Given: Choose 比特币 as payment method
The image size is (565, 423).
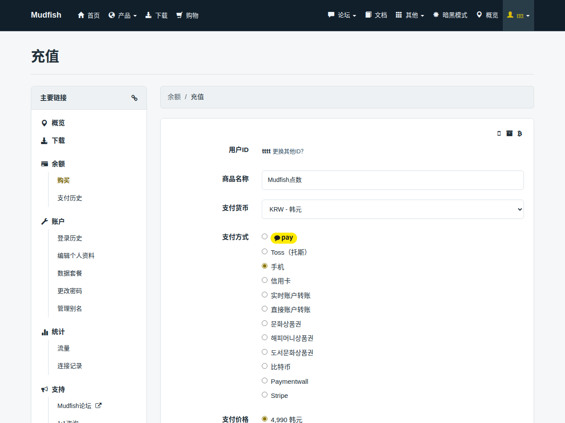Looking at the screenshot, I should [264, 366].
